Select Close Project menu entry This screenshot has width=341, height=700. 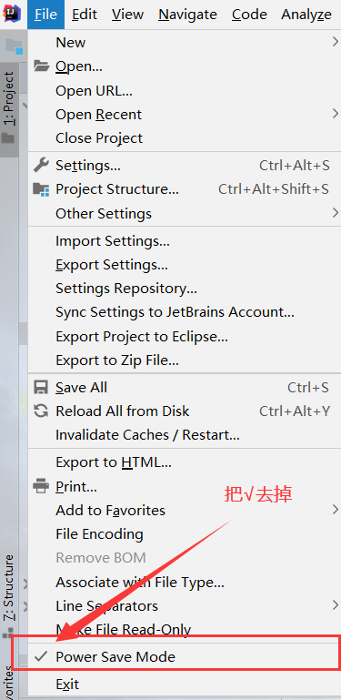99,138
